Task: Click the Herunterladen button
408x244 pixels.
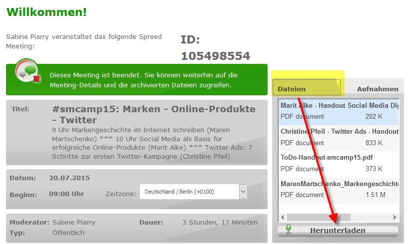Action: 338,231
